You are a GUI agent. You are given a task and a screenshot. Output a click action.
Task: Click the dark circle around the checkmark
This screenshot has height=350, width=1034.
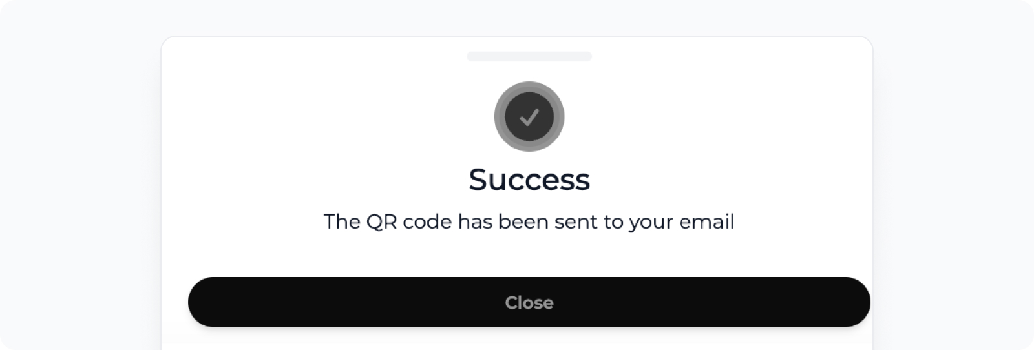pos(529,117)
